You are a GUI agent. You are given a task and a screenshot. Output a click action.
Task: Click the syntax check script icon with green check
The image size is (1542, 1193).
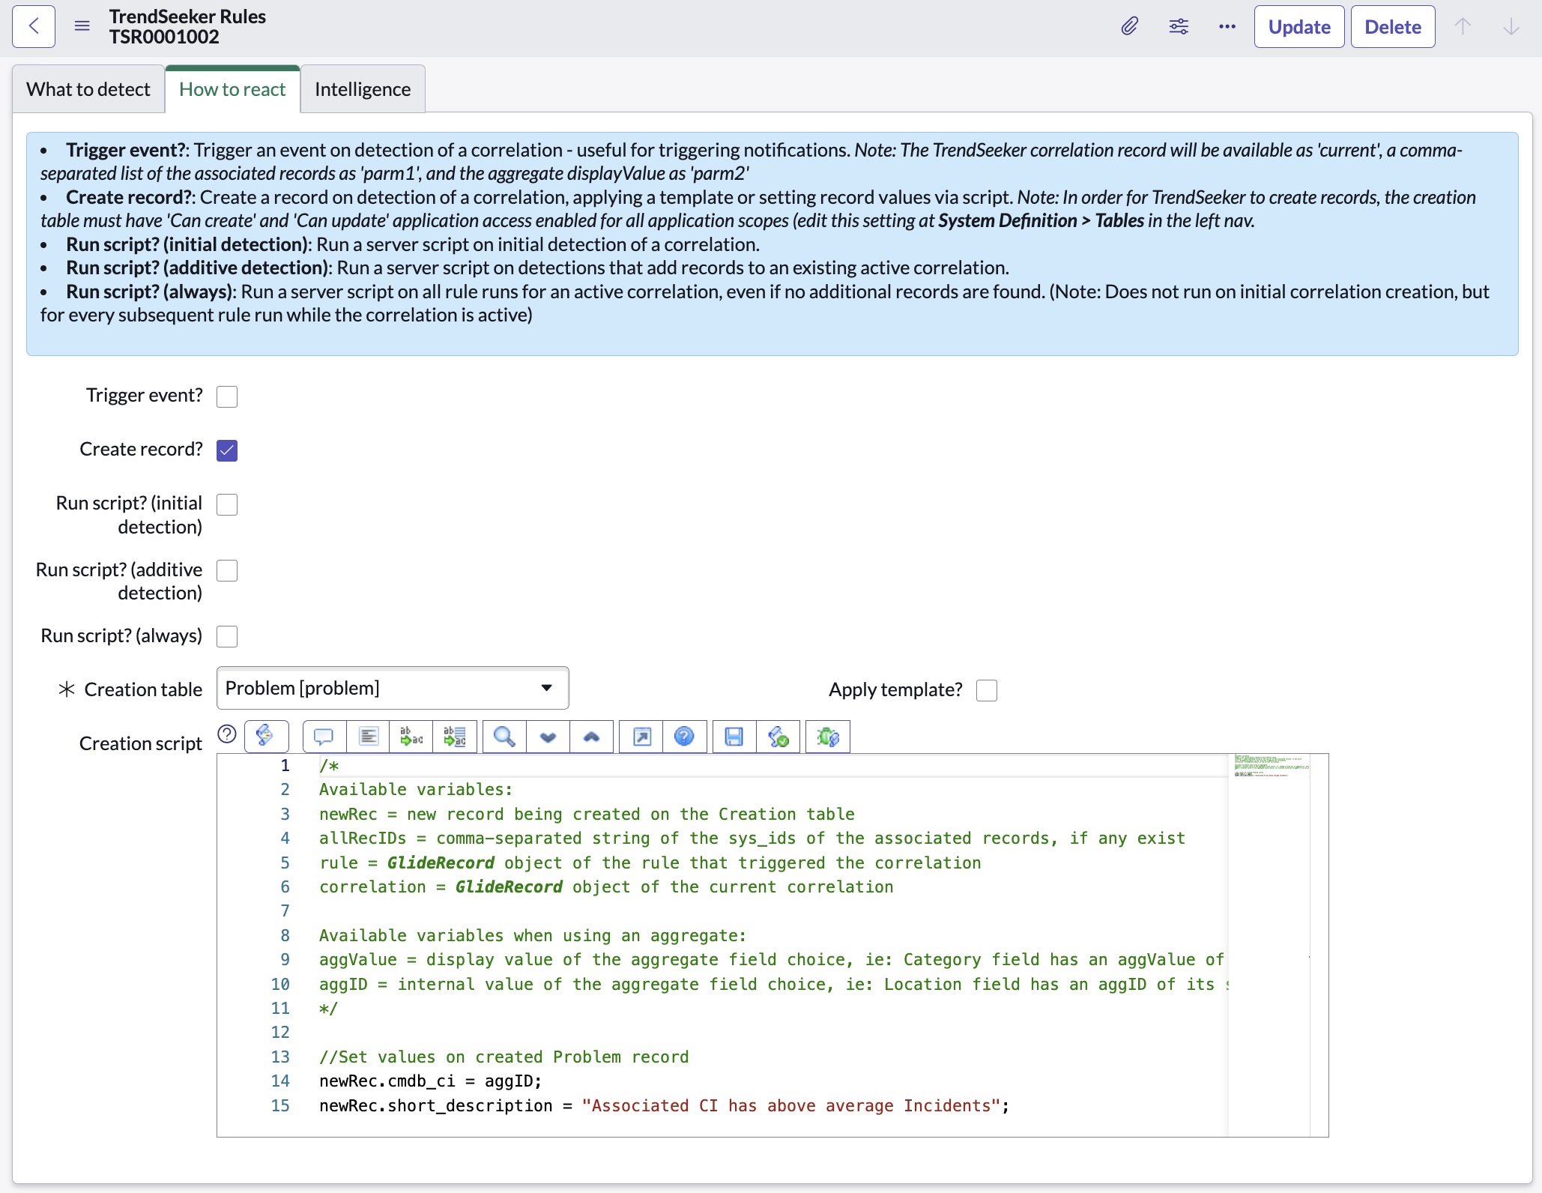click(778, 737)
